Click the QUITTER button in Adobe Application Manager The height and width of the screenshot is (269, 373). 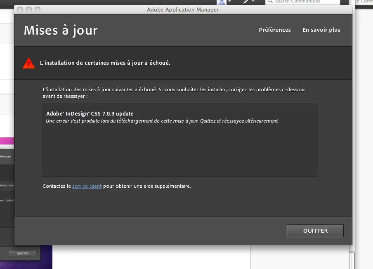click(x=315, y=231)
